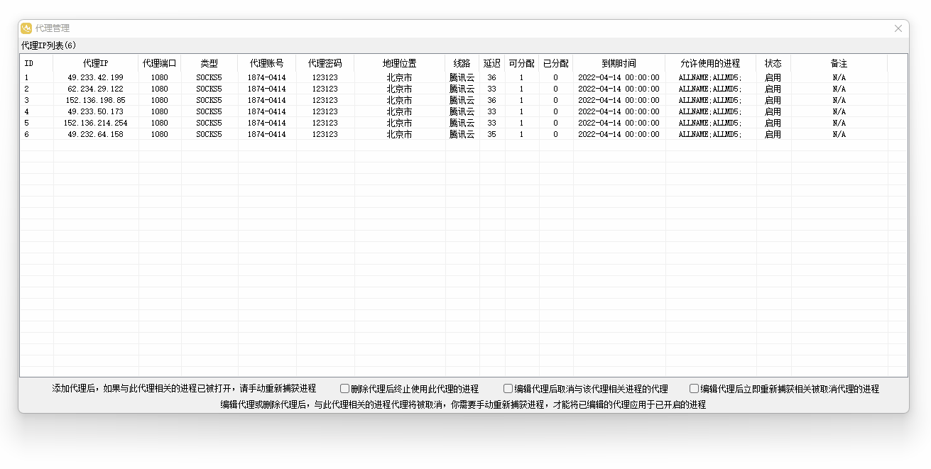Sort by the ID column header

[x=37, y=63]
